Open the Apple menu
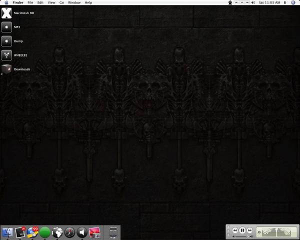The height and width of the screenshot is (240, 300). pos(6,2)
